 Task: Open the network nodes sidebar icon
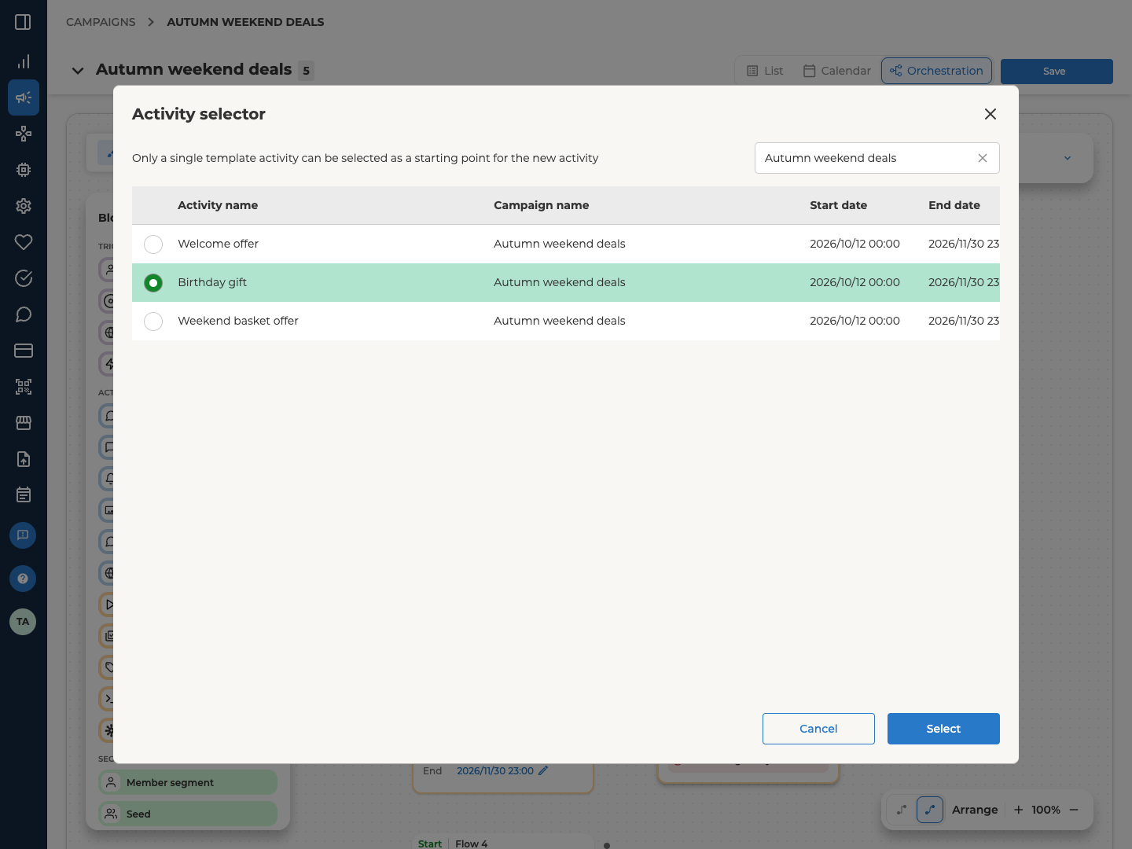click(x=24, y=134)
